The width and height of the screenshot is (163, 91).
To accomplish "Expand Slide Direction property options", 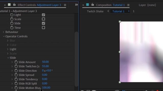I will pyautogui.click(x=12, y=71).
